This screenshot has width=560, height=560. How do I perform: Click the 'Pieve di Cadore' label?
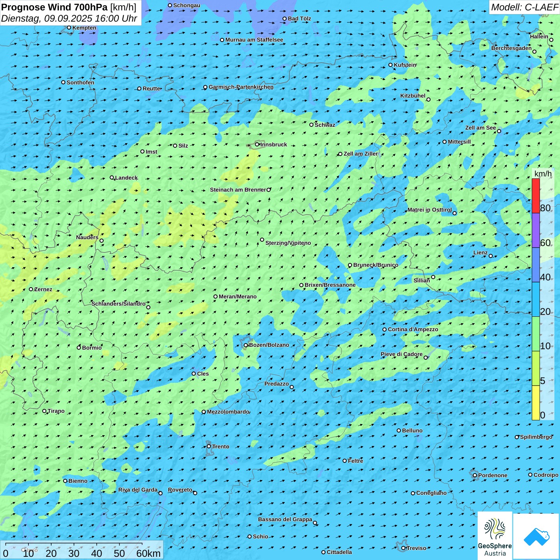coord(402,354)
